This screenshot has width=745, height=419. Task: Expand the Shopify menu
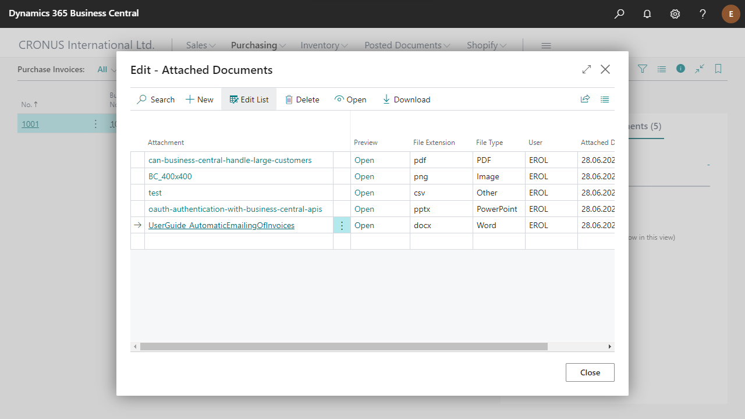click(487, 45)
